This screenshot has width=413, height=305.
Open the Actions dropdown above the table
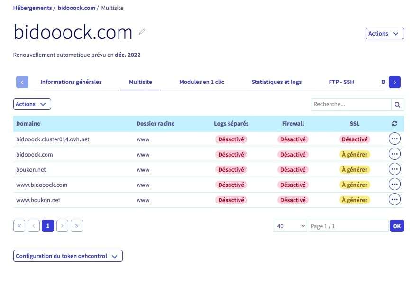32,104
